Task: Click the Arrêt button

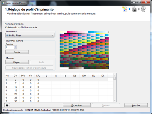Action: [x=41, y=62]
